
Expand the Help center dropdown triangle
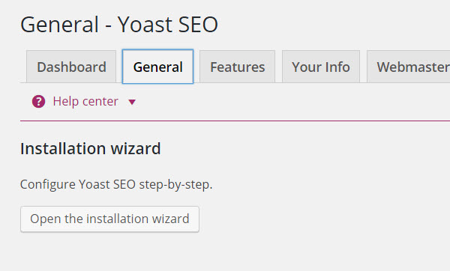pyautogui.click(x=132, y=102)
